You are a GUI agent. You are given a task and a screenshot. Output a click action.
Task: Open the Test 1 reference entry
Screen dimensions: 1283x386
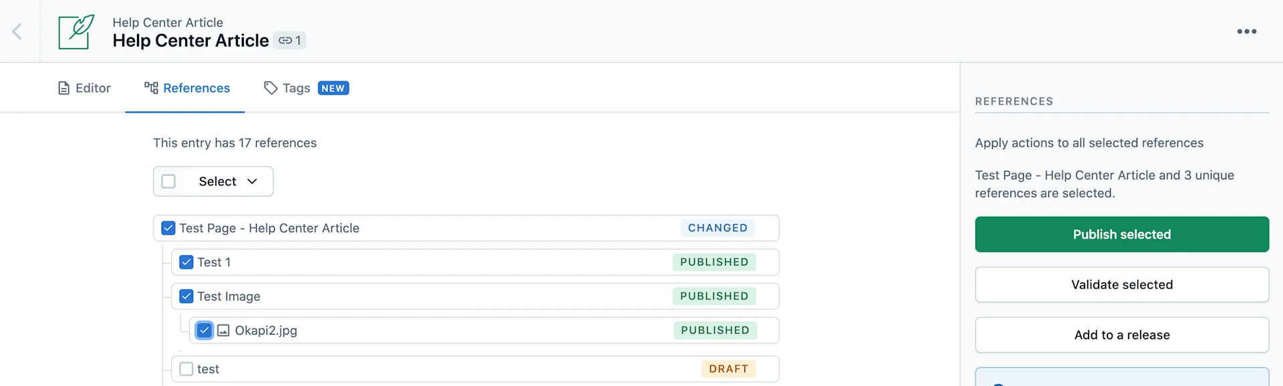pos(475,262)
